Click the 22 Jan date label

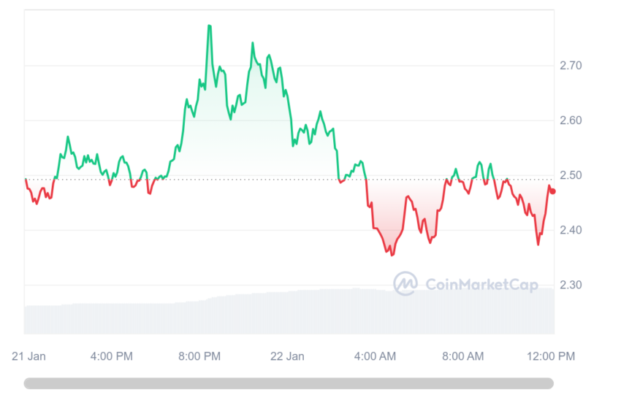pyautogui.click(x=287, y=356)
